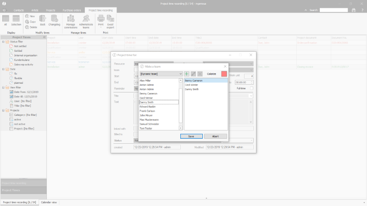367x206 pixels.
Task: Select Edward Baskin in the member list
Action: pyautogui.click(x=148, y=107)
